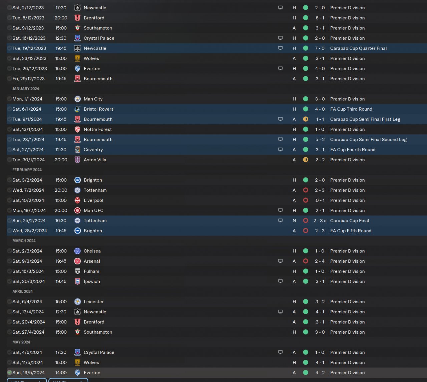Click green win indicator for Newcastle 7-0
The width and height of the screenshot is (427, 382).
coord(305,48)
